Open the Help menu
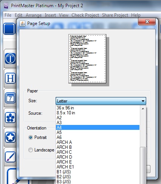Image resolution: width=161 pixels, height=184 pixels. pos(136,15)
